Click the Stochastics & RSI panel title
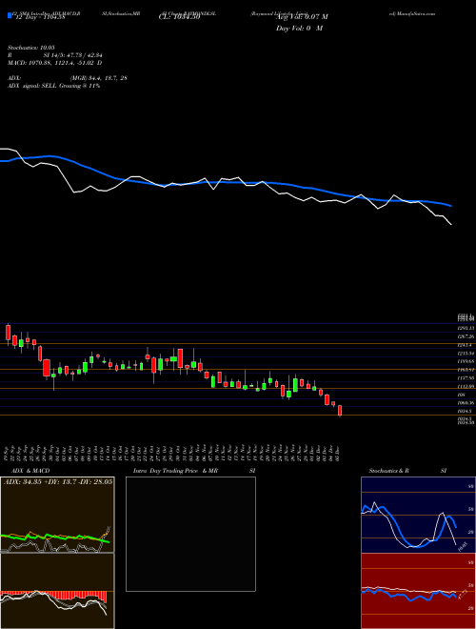This screenshot has width=476, height=629. coord(407,471)
